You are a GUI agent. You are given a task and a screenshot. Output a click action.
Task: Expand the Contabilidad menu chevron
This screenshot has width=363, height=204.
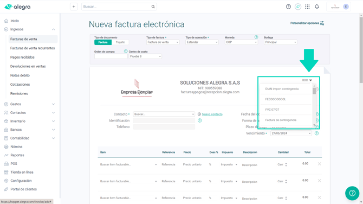tap(53, 138)
